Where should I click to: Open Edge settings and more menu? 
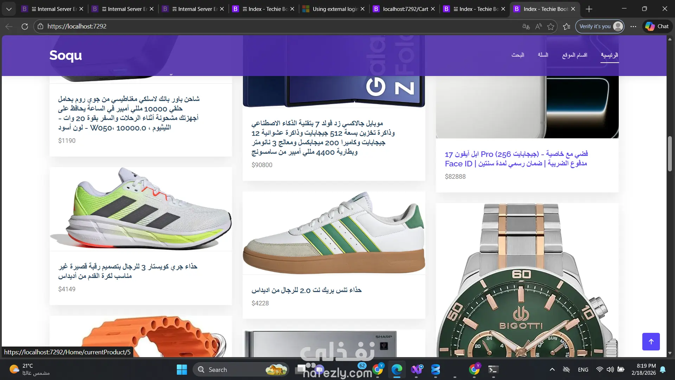coord(633,26)
